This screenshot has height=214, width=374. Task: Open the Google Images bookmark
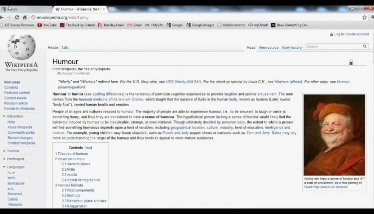(x=200, y=25)
